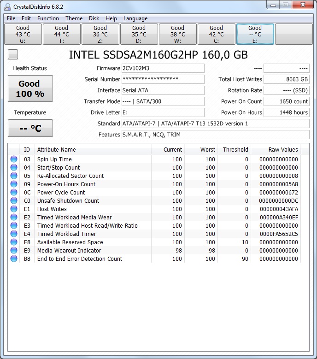317x359 pixels.
Task: Click the Attribute Name column header
Action: [x=93, y=149]
